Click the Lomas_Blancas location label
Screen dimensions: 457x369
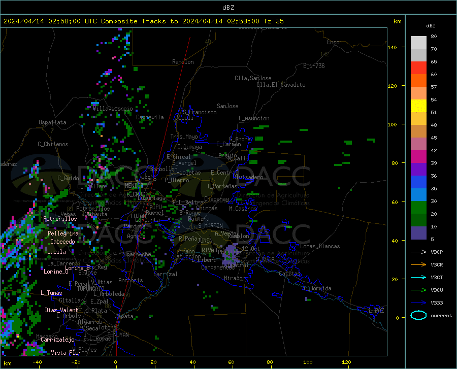coord(320,246)
